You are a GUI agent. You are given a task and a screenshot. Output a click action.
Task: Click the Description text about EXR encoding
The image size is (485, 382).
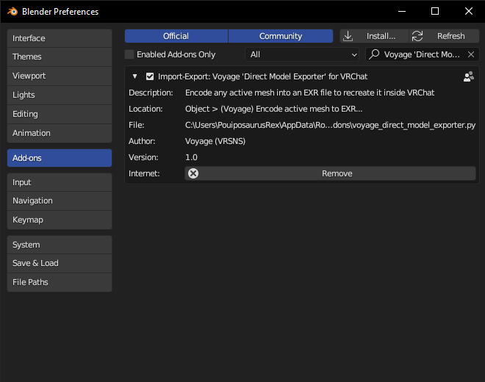(309, 93)
